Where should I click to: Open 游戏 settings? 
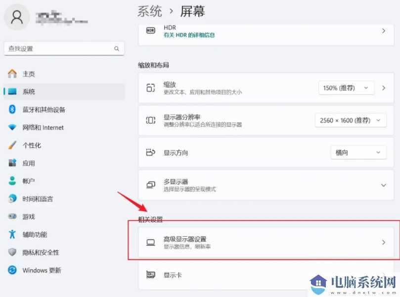click(x=29, y=216)
